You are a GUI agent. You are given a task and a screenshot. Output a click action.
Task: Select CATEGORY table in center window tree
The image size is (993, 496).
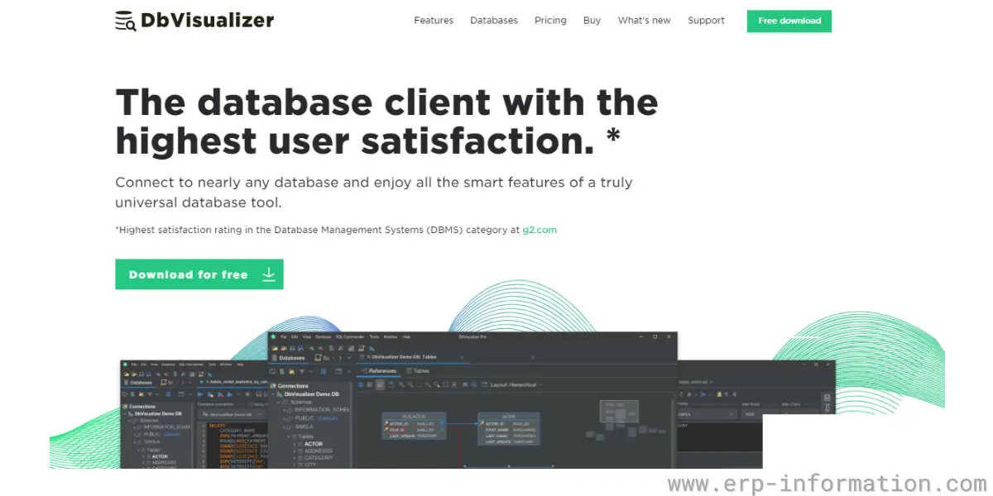(x=318, y=458)
